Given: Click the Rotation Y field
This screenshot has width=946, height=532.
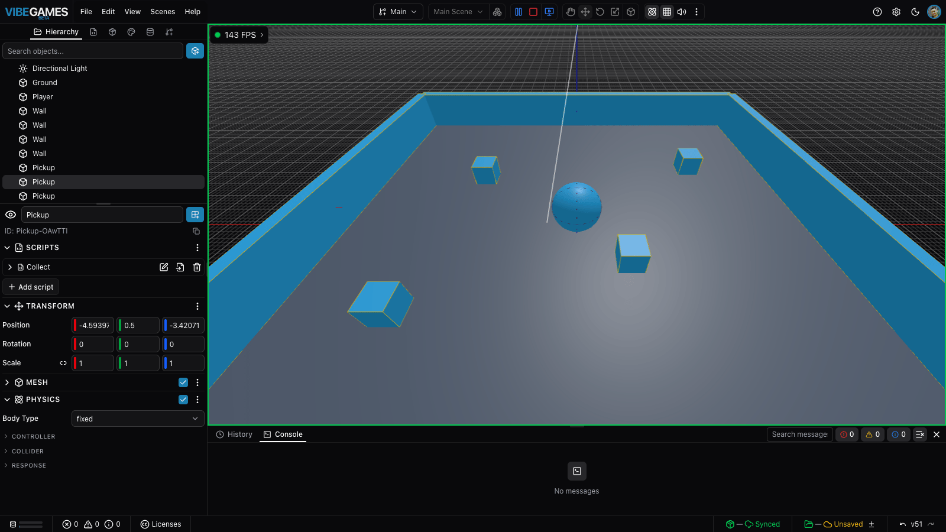Looking at the screenshot, I should point(138,344).
